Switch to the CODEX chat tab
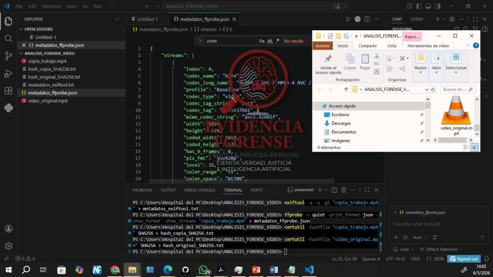 click(x=417, y=19)
